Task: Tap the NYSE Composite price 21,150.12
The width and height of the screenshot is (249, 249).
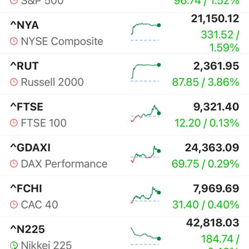Action: point(215,19)
